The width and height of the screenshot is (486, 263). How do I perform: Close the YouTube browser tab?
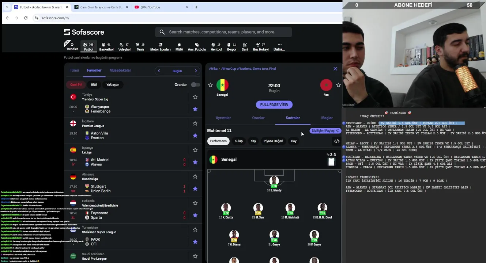click(187, 7)
